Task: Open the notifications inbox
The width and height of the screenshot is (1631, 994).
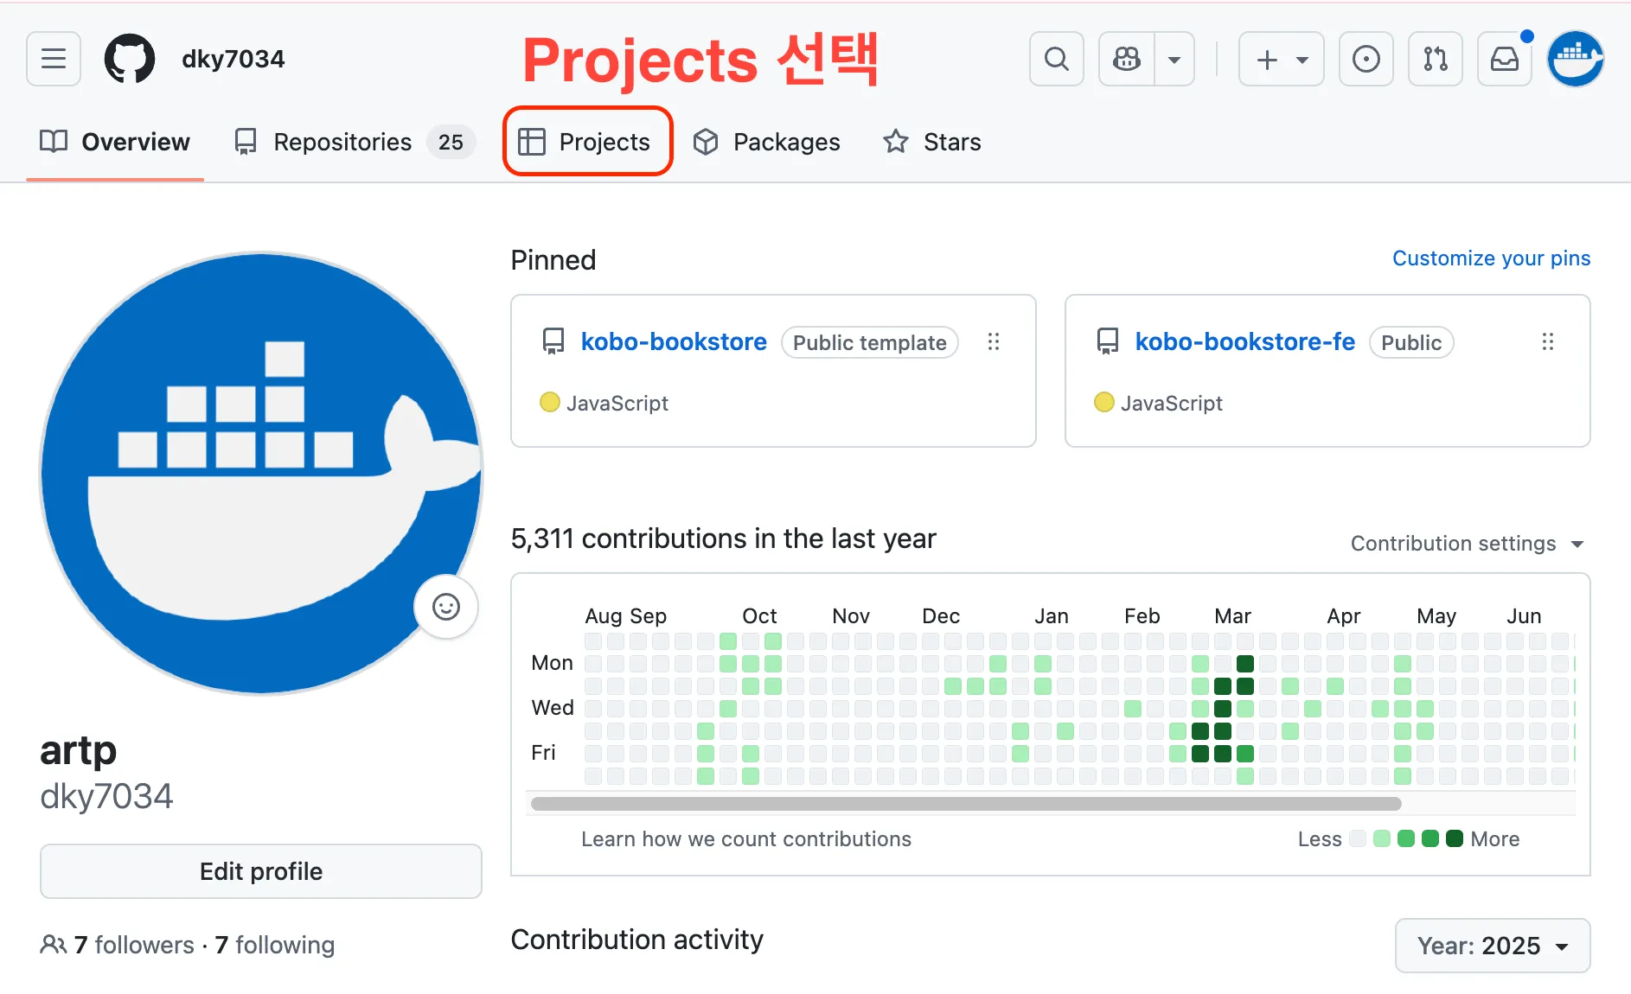Action: pos(1505,59)
